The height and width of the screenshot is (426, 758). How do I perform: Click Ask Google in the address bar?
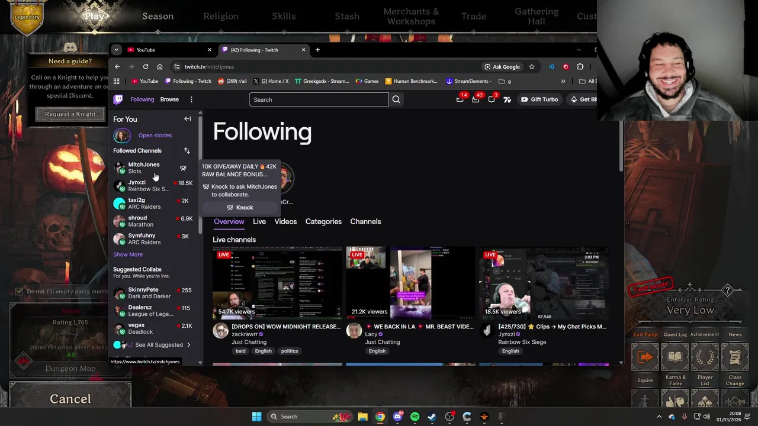[502, 67]
